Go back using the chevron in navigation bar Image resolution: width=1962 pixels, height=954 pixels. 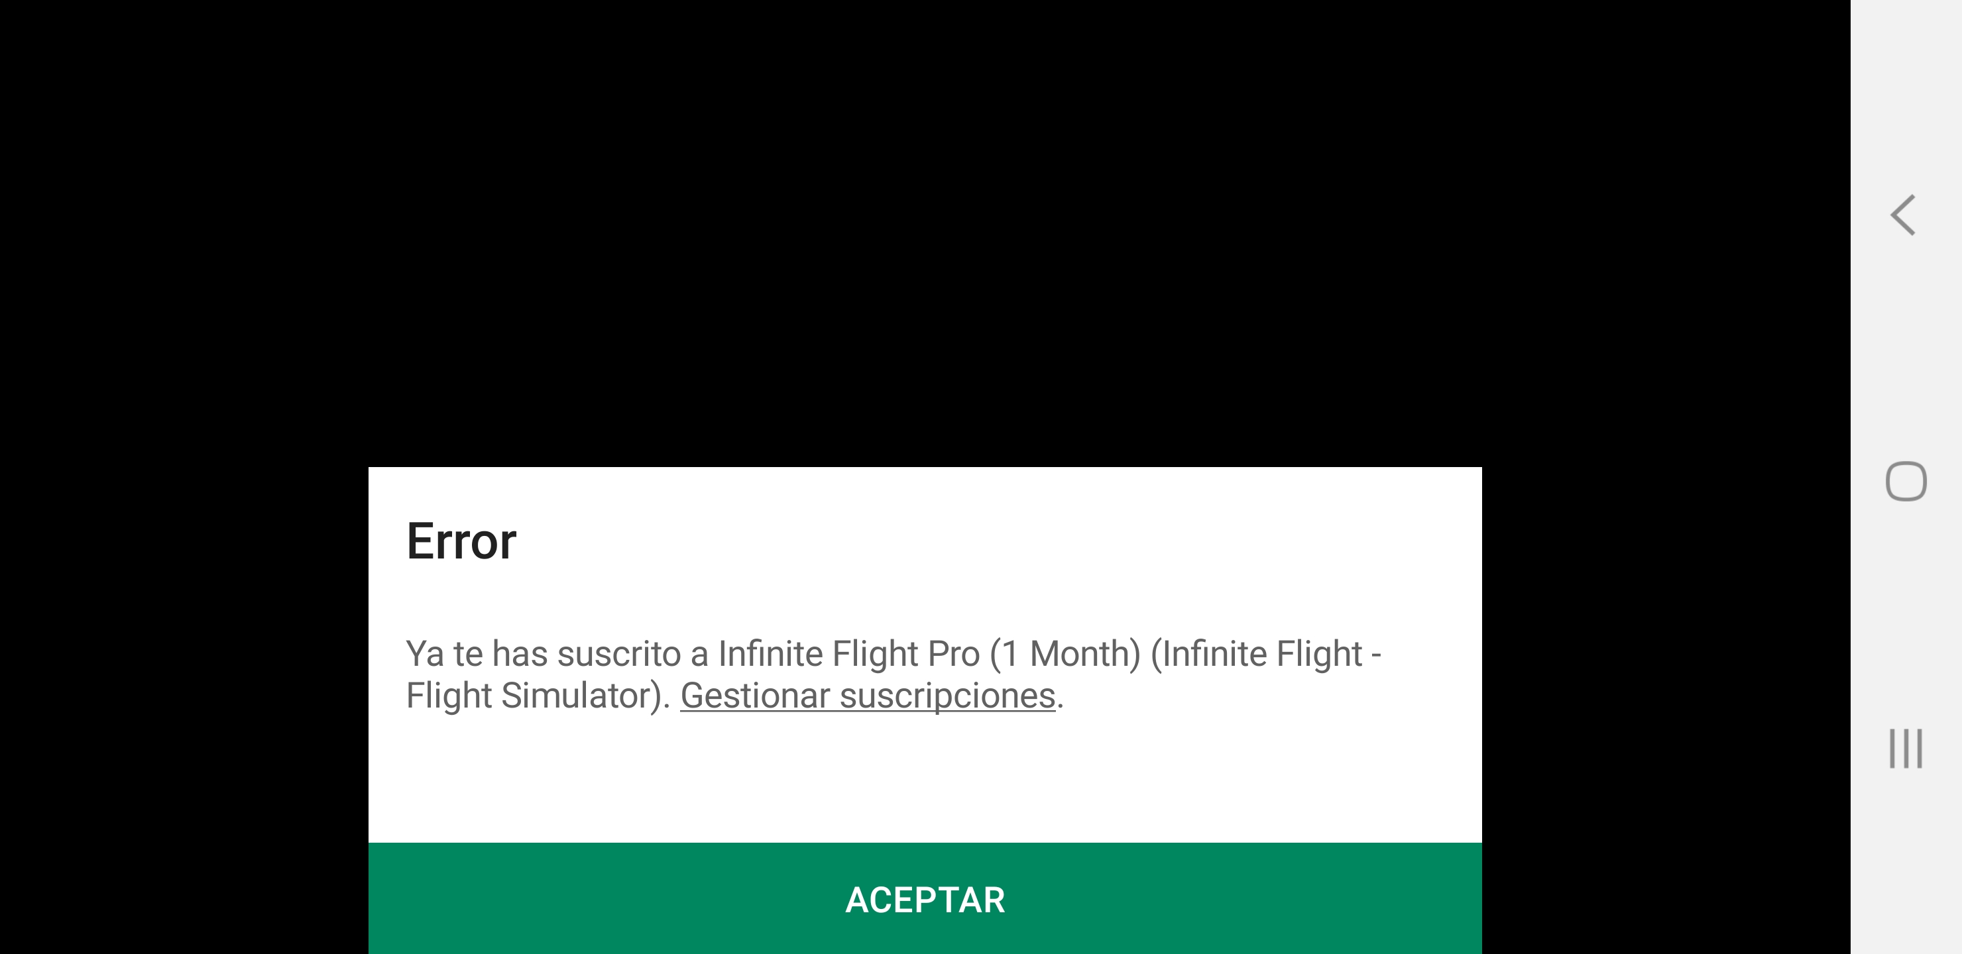(1904, 215)
